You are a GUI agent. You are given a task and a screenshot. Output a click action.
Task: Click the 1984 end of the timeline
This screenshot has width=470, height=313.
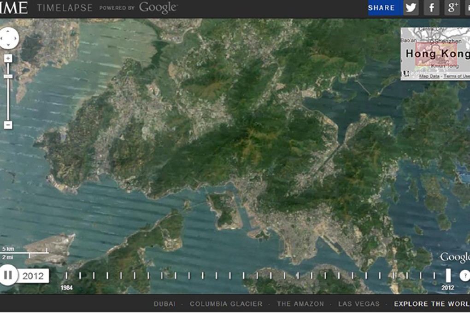(67, 276)
